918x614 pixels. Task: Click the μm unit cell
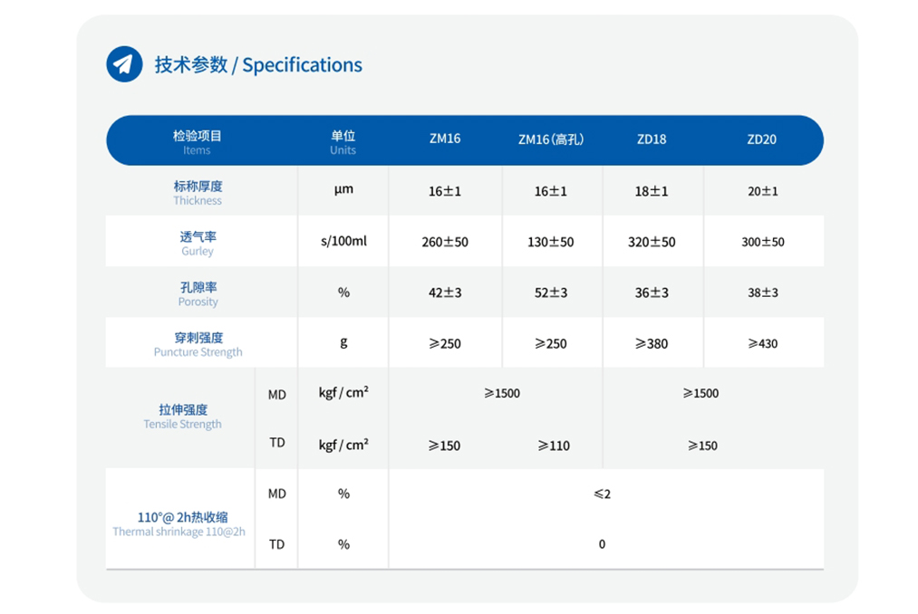pos(343,190)
